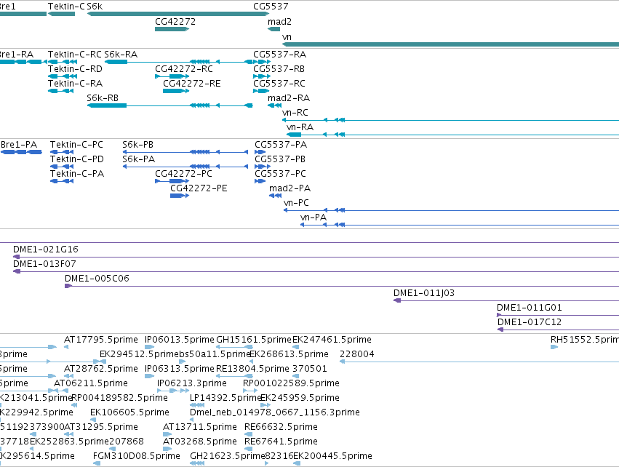Click the RP001022589.5prime EST feature
The width and height of the screenshot is (619, 467).
click(250, 391)
